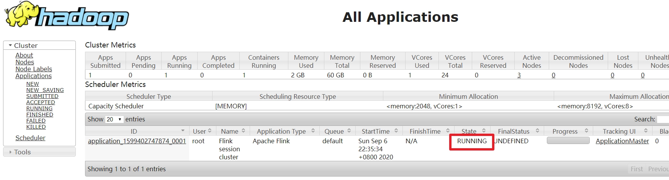669x180 pixels.
Task: Filter applications by NEW state
Action: pyautogui.click(x=33, y=84)
